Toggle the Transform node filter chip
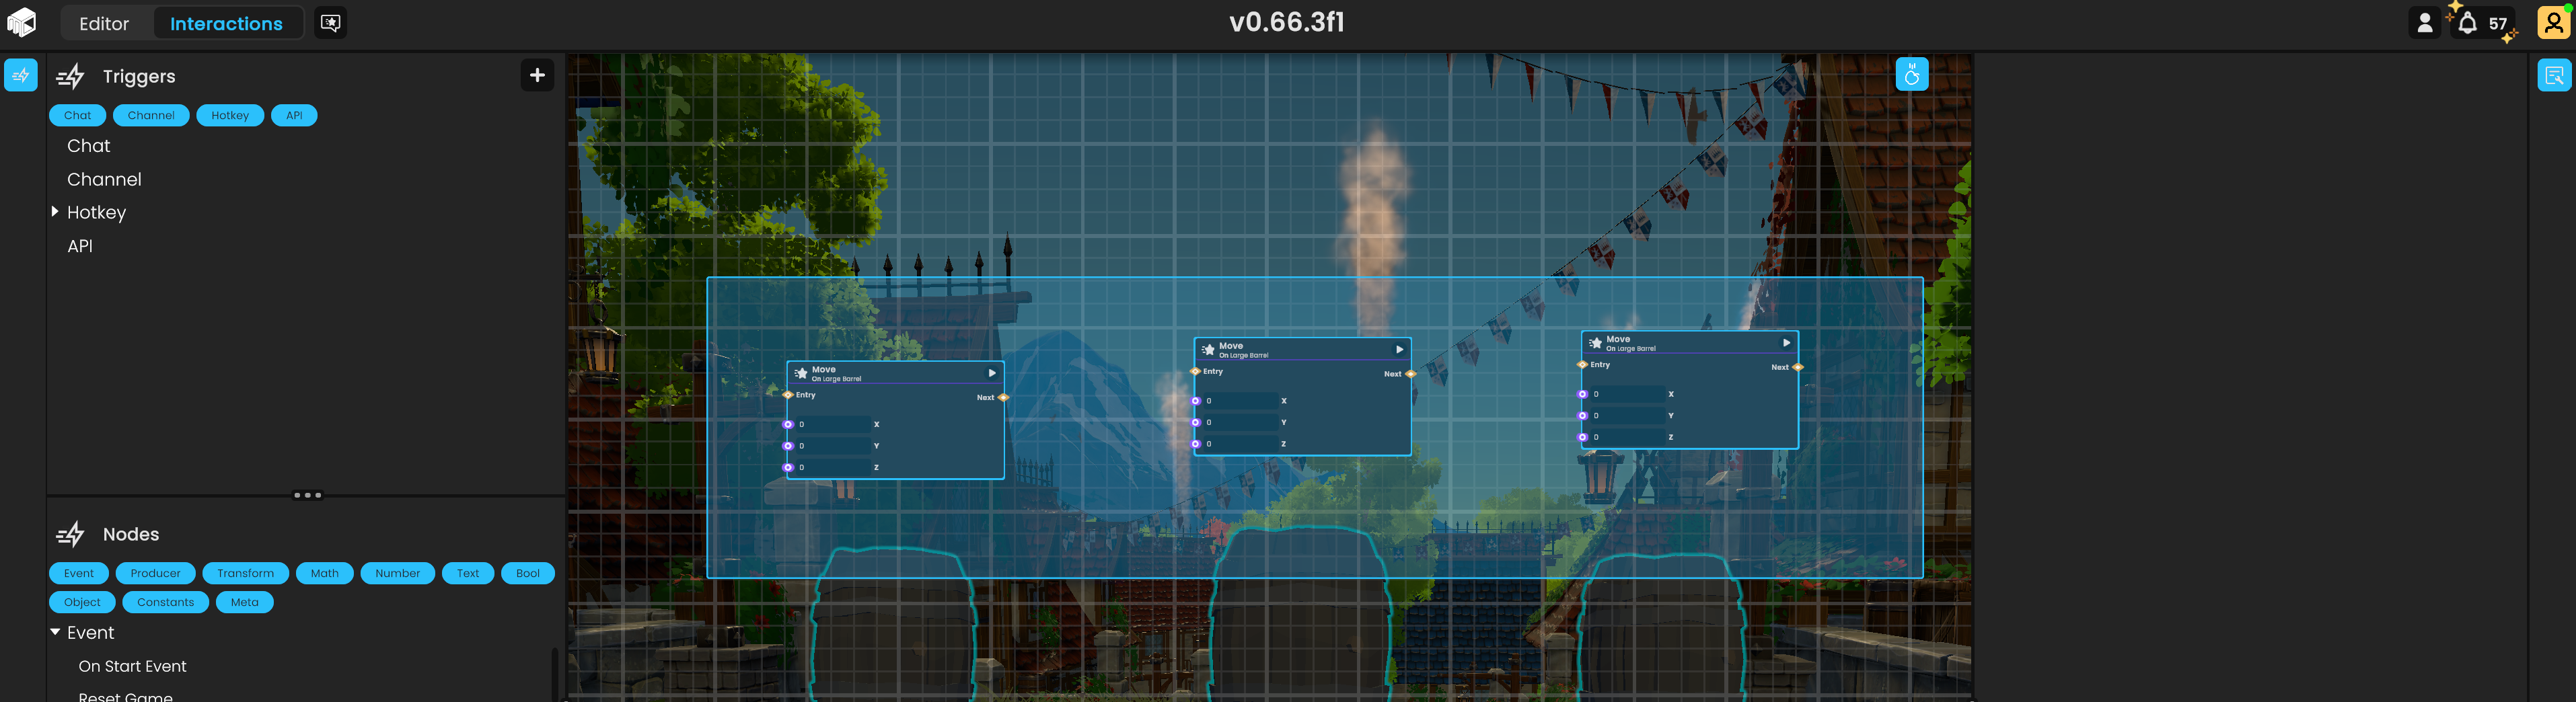The height and width of the screenshot is (702, 2576). coord(245,573)
